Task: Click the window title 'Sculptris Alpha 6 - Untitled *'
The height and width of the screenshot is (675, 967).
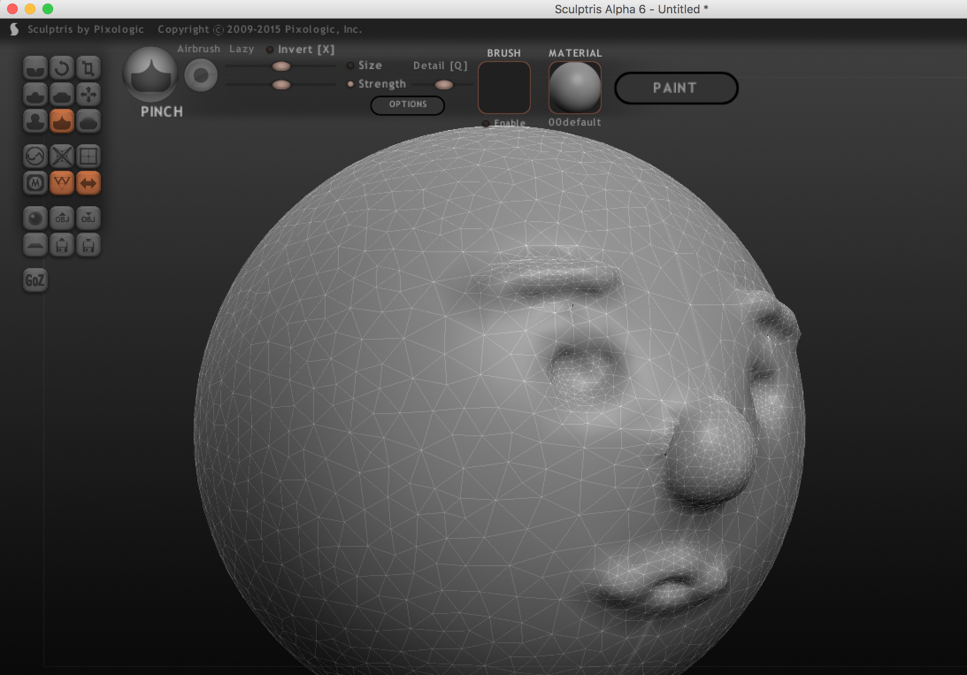Action: click(x=631, y=9)
